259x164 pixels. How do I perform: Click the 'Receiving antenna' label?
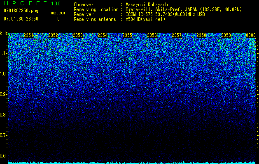(x=95, y=19)
